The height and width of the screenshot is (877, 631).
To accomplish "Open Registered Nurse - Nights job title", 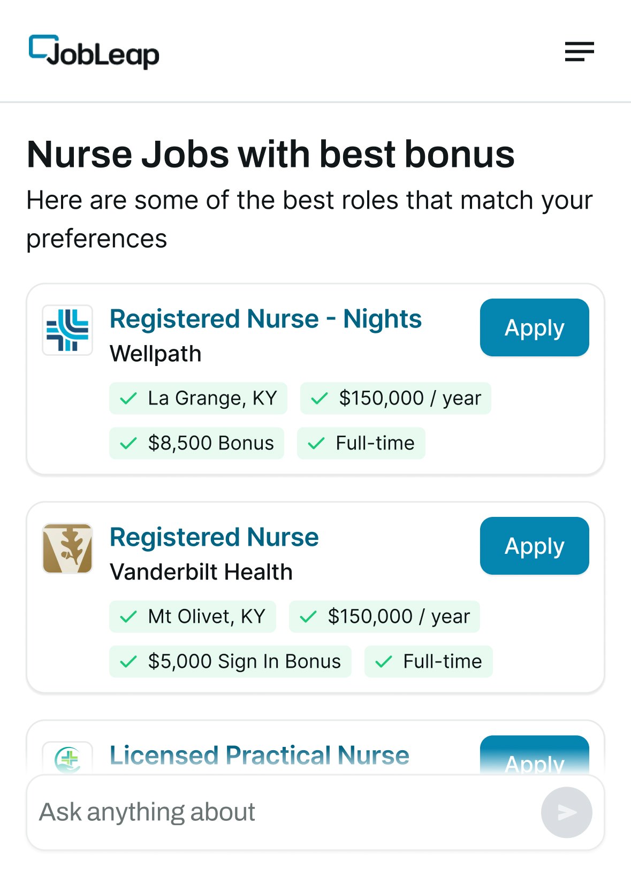I will (265, 319).
